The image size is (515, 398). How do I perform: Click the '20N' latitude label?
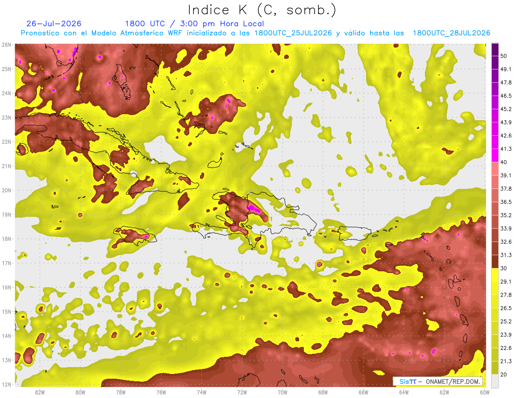click(x=6, y=190)
